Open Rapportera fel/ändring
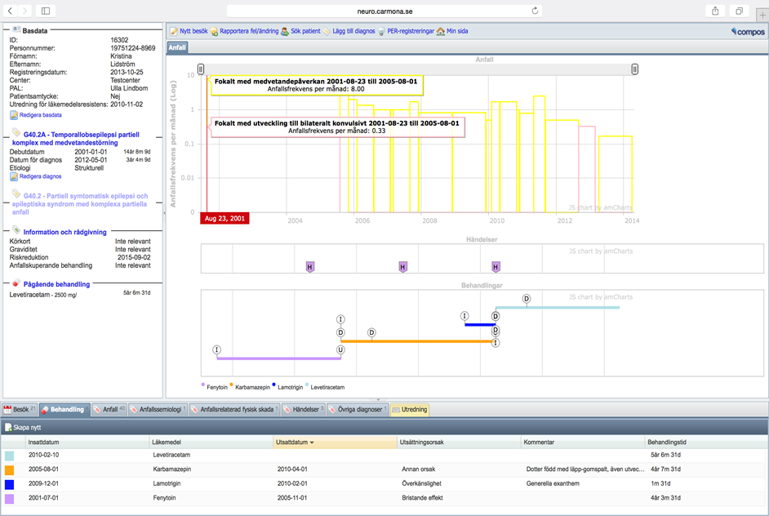The image size is (769, 516). click(245, 31)
